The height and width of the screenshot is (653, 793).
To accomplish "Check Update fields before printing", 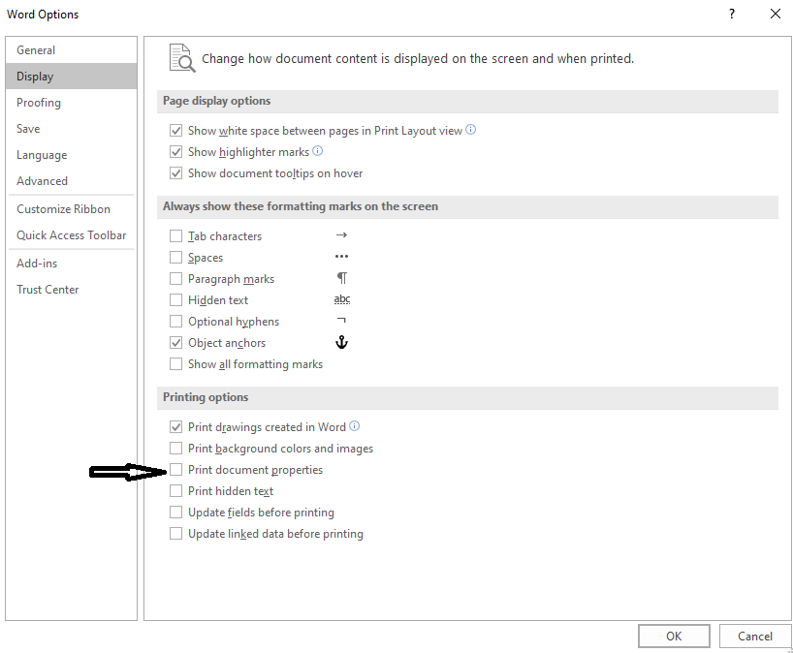I will coord(175,513).
